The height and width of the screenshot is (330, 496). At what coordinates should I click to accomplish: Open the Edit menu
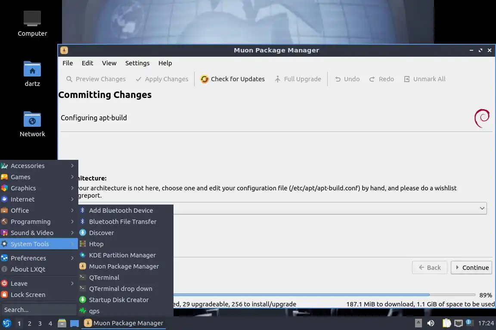[x=87, y=63]
